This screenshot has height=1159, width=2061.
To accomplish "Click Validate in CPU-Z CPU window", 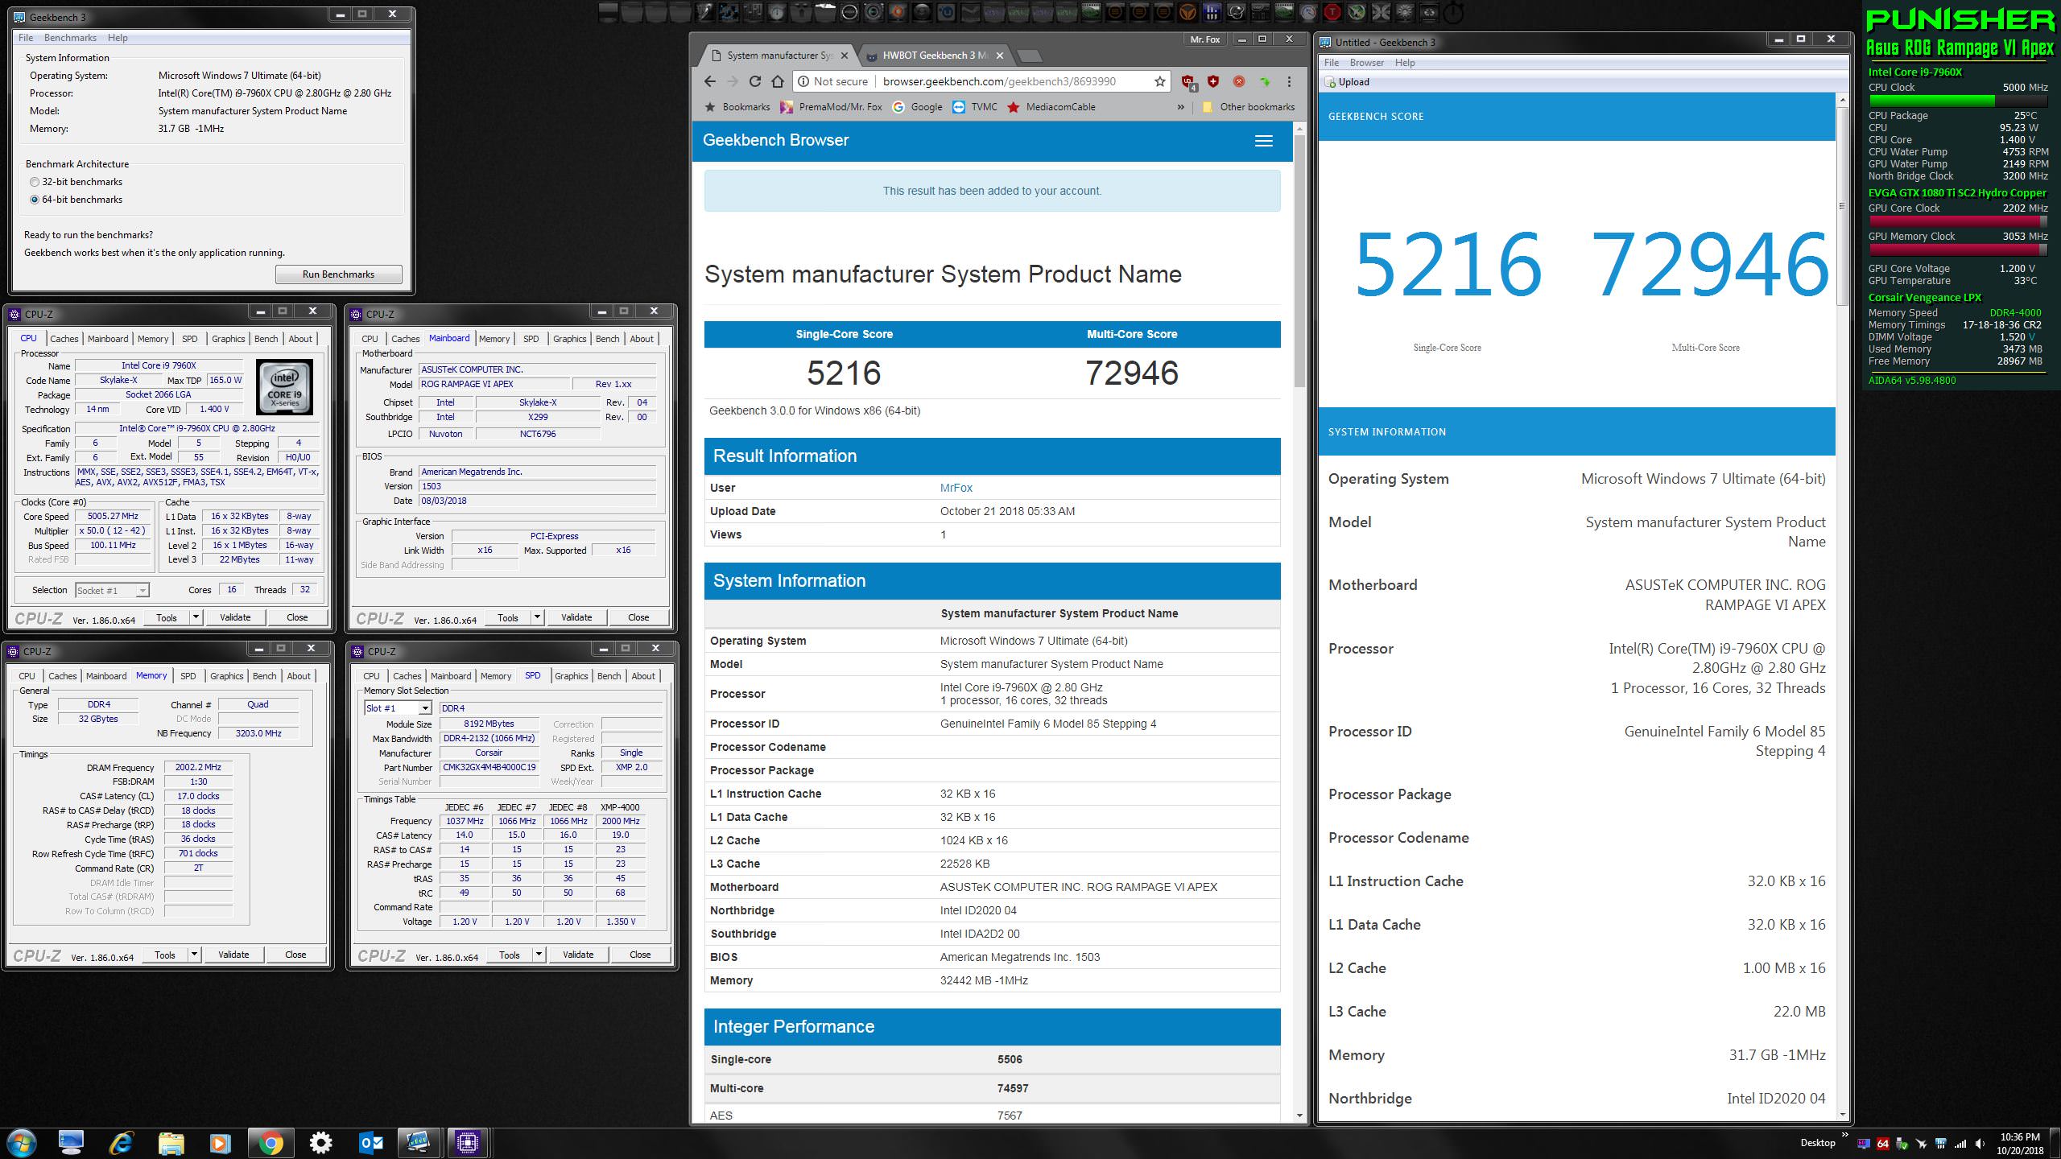I will point(235,617).
